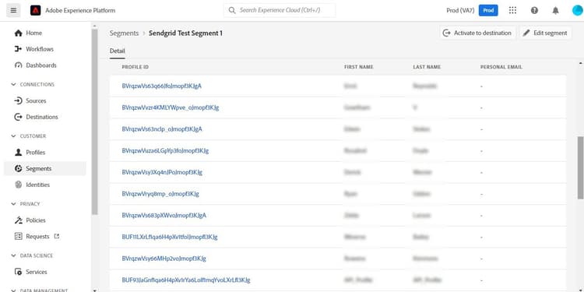Viewport: 584px width, 292px height.
Task: Show notifications bell
Action: (x=555, y=10)
